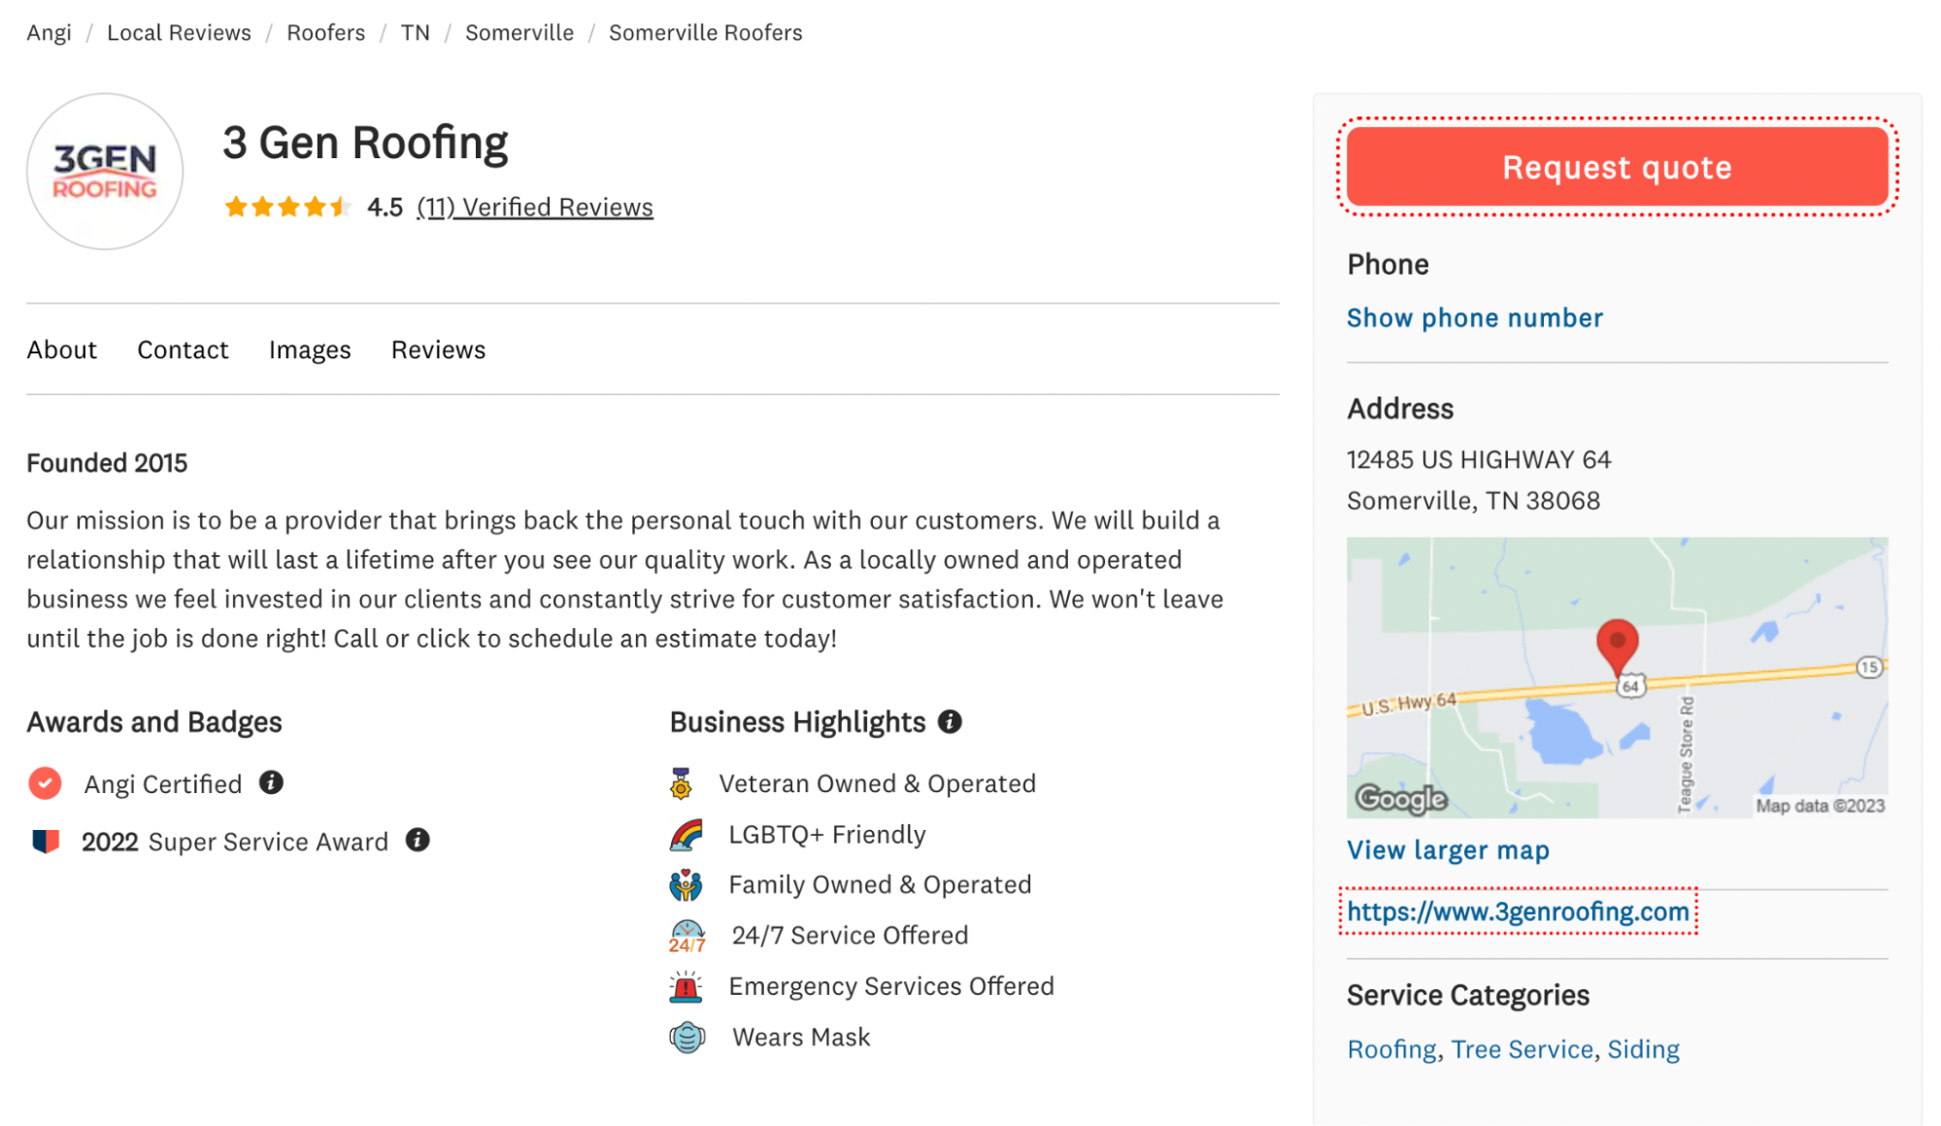Screen dimensions: 1941x1126
Task: Show the business phone number
Action: (x=1476, y=315)
